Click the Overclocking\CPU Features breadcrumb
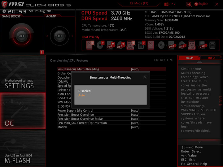The height and width of the screenshot is (167, 223). 69,61
